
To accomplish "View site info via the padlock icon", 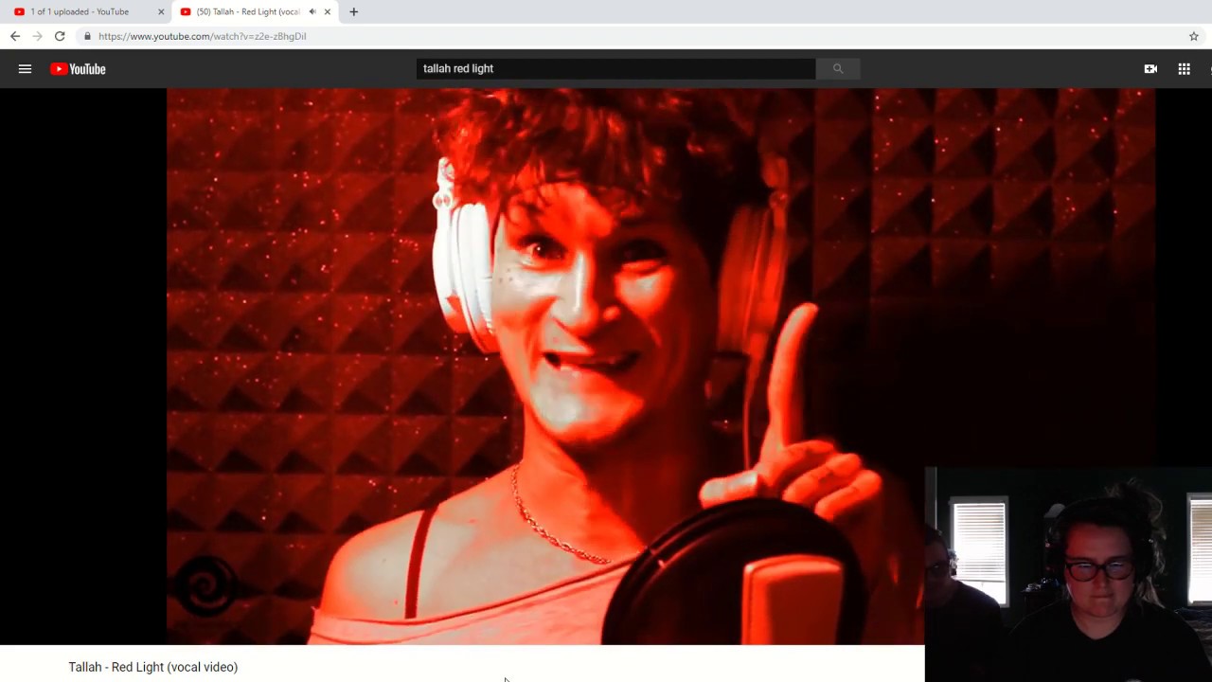I will point(87,36).
